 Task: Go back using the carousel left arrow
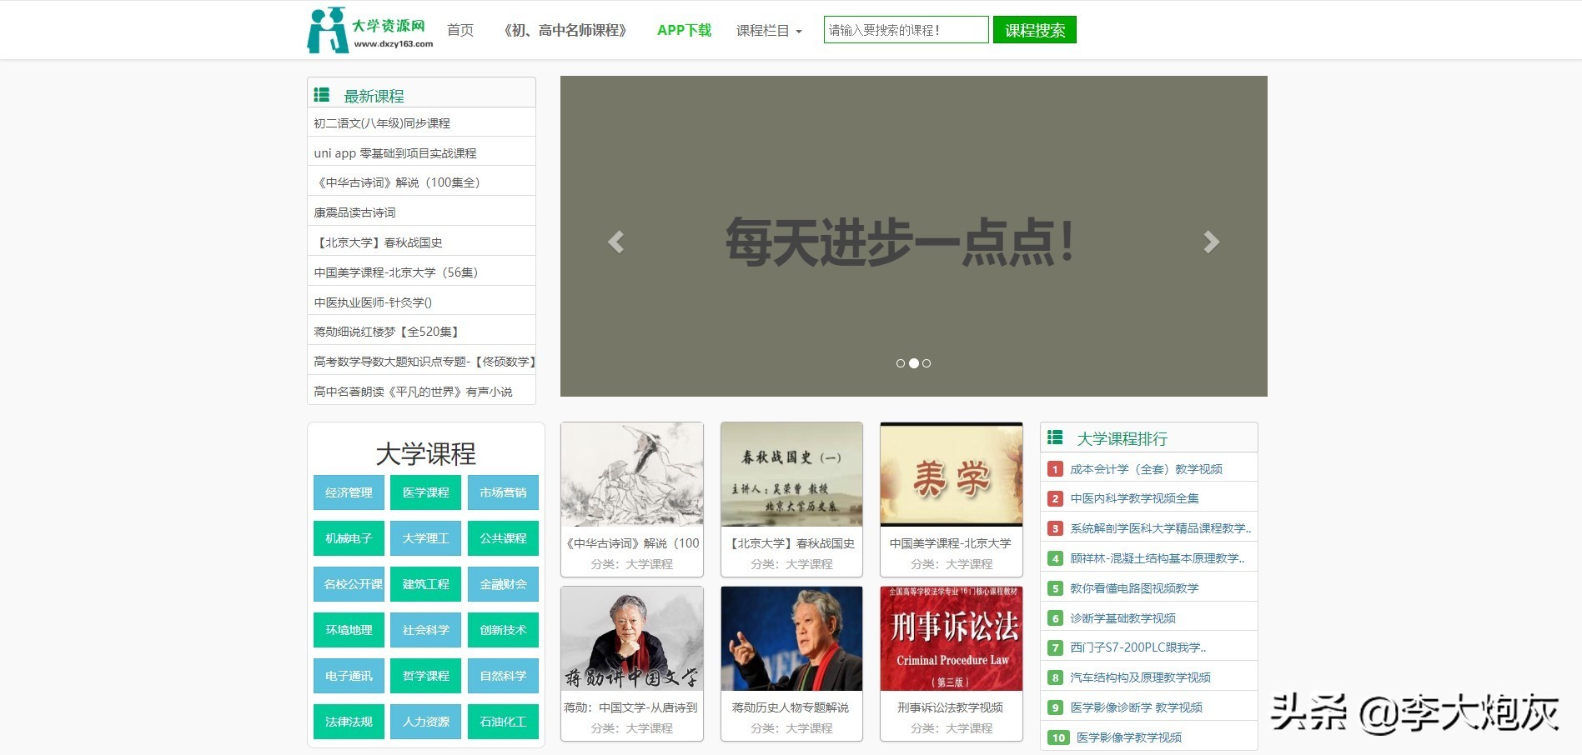616,242
